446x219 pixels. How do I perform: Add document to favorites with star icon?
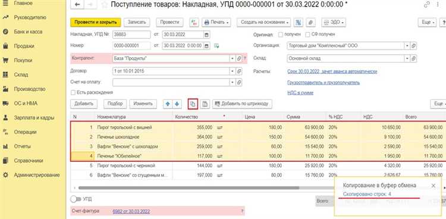[x=105, y=5]
